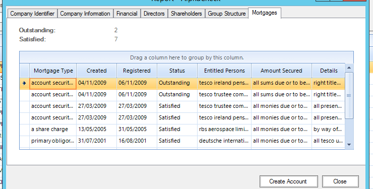Image resolution: width=373 pixels, height=189 pixels.
Task: Select cell 'tesco trustee com...' in Outstanding row
Action: click(224, 95)
